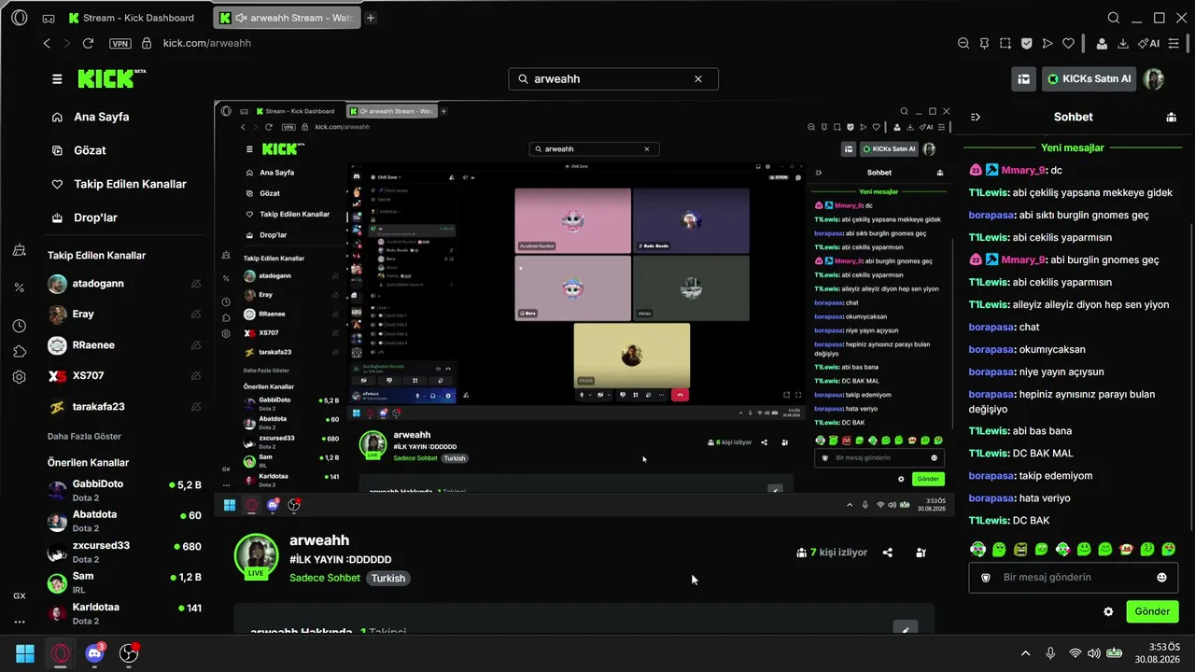This screenshot has height=672, width=1195.
Task: Open the Opera main menu logo
Action: [19, 18]
